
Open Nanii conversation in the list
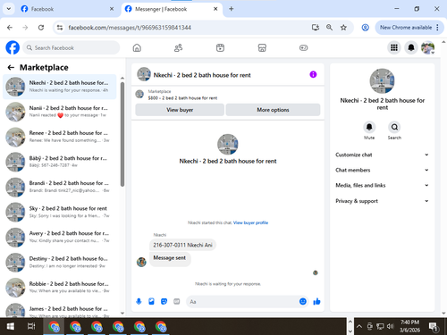point(60,112)
